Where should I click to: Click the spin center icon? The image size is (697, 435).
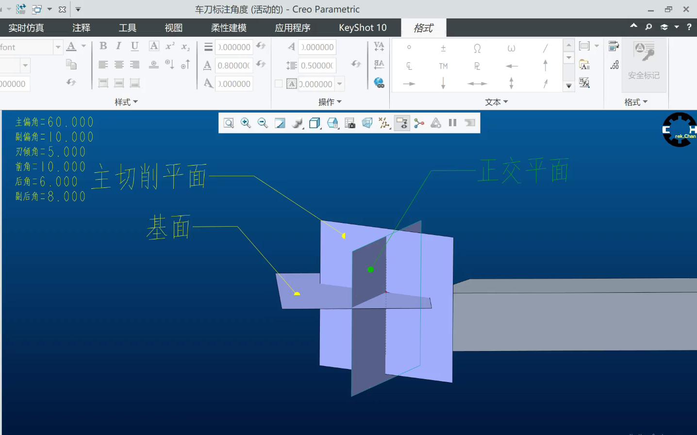pos(419,123)
